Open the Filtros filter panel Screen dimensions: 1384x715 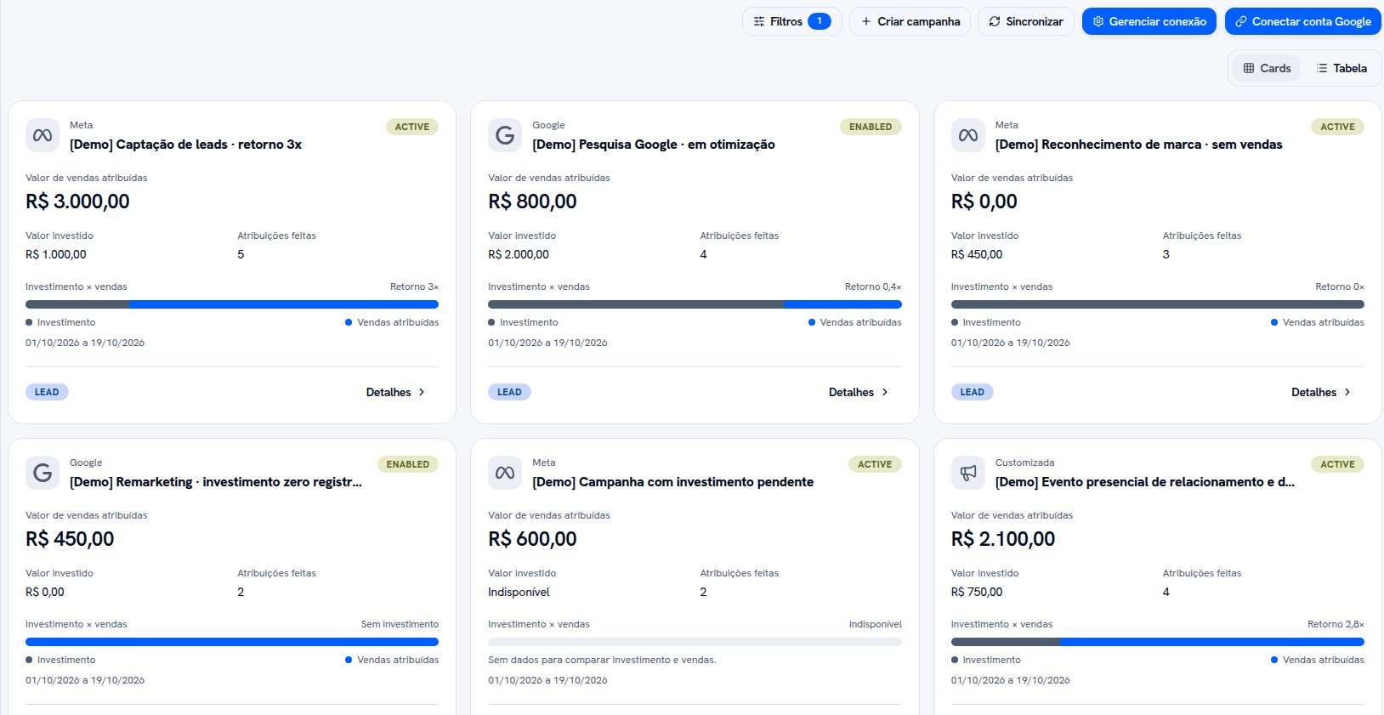pyautogui.click(x=791, y=21)
